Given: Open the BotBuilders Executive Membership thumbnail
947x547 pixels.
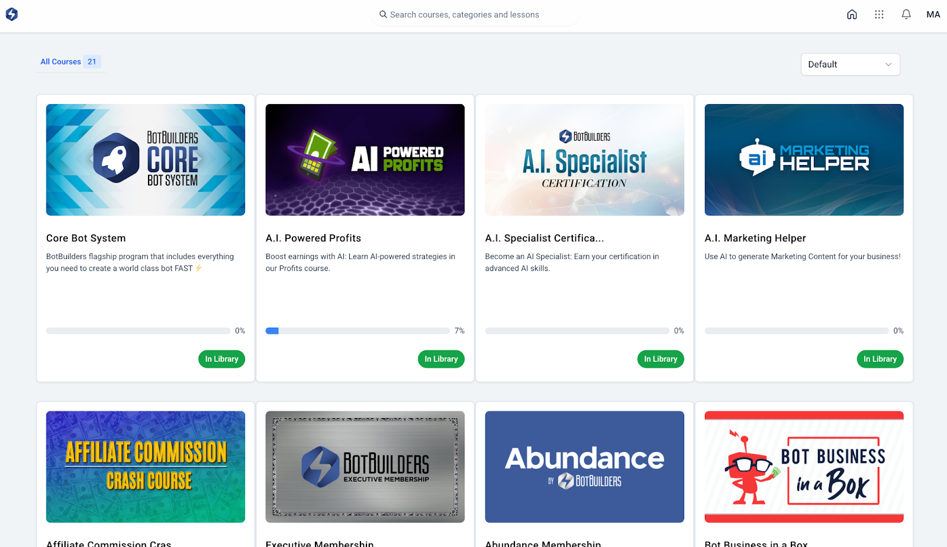Looking at the screenshot, I should click(365, 467).
